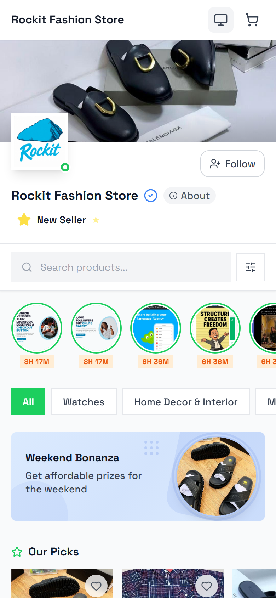Open the Structure Creates Freedom story
The height and width of the screenshot is (598, 276).
[x=215, y=328]
